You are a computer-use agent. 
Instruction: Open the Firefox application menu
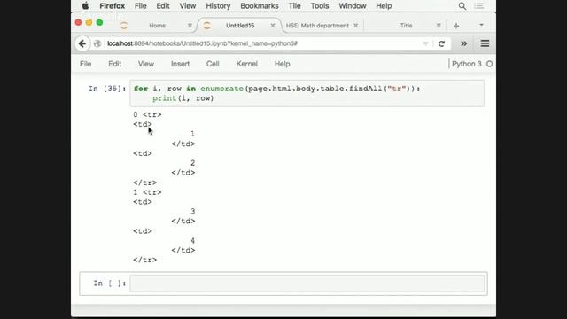pos(113,6)
